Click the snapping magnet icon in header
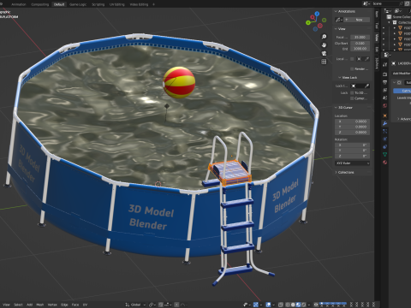Viewport: 411px width, 308px height. point(161,305)
